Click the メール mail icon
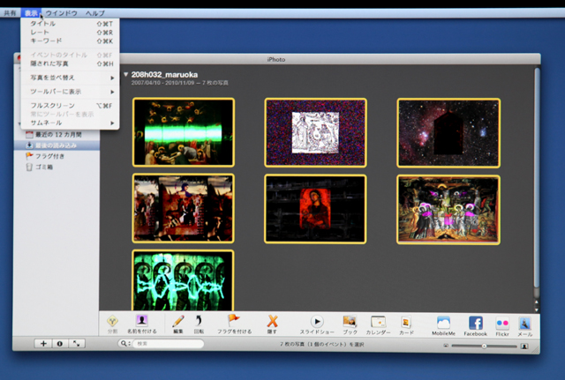565x380 pixels. pos(524,324)
